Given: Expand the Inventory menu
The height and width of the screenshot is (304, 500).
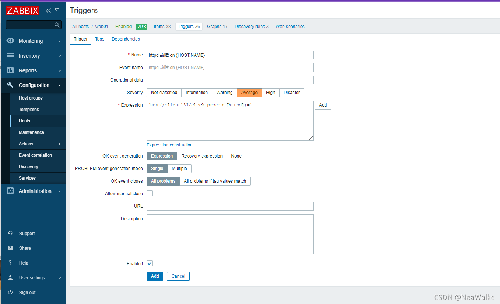Looking at the screenshot, I should (60, 56).
